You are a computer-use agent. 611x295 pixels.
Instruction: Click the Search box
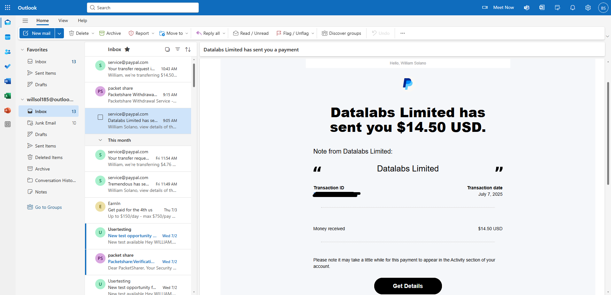click(x=143, y=8)
